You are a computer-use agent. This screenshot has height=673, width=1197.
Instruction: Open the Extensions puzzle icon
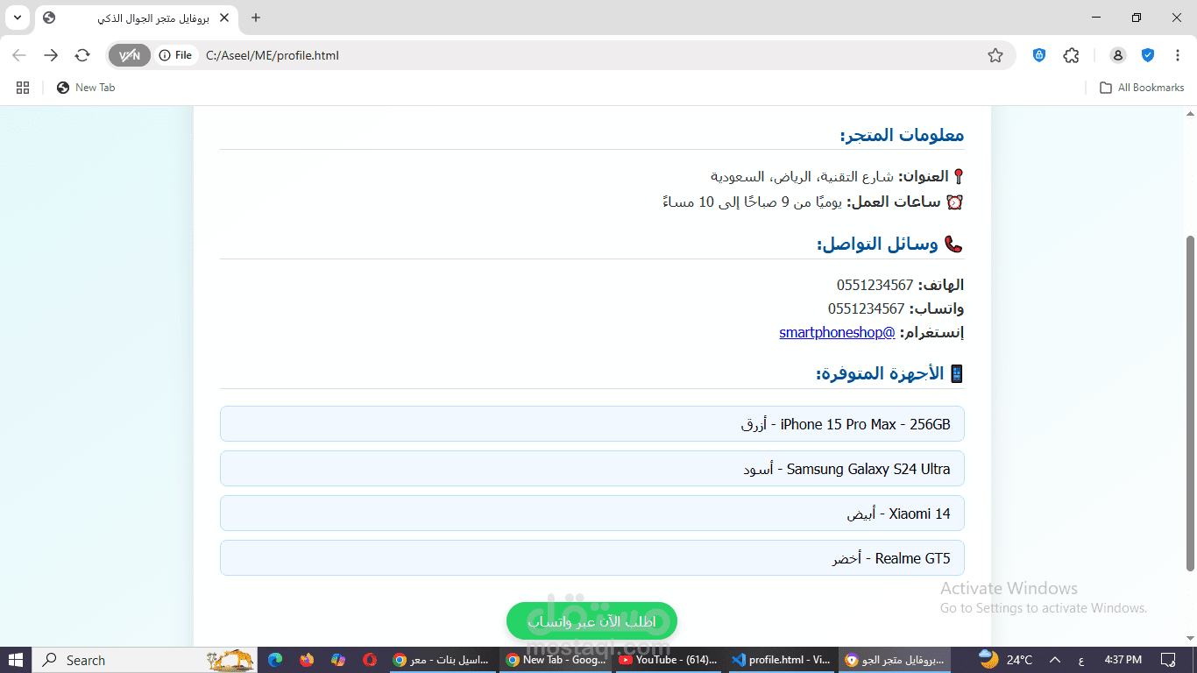[x=1071, y=55]
